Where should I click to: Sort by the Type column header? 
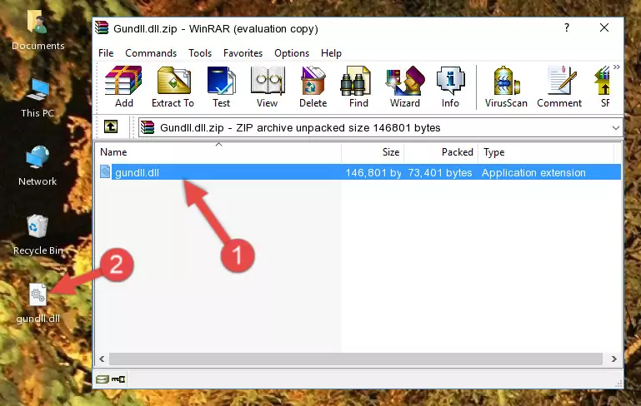546,152
